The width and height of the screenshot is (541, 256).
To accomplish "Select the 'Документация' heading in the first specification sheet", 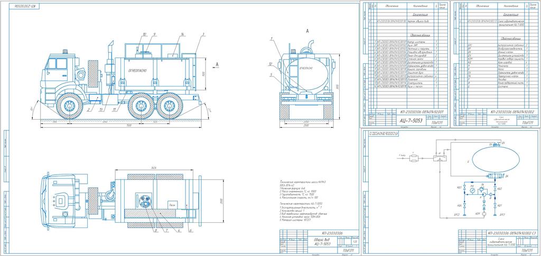I will (x=420, y=15).
